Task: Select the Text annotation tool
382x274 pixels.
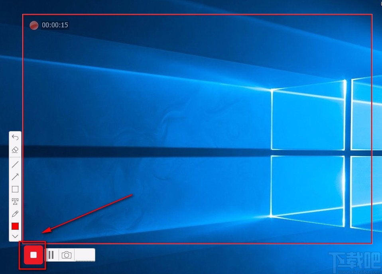Action: click(x=15, y=201)
